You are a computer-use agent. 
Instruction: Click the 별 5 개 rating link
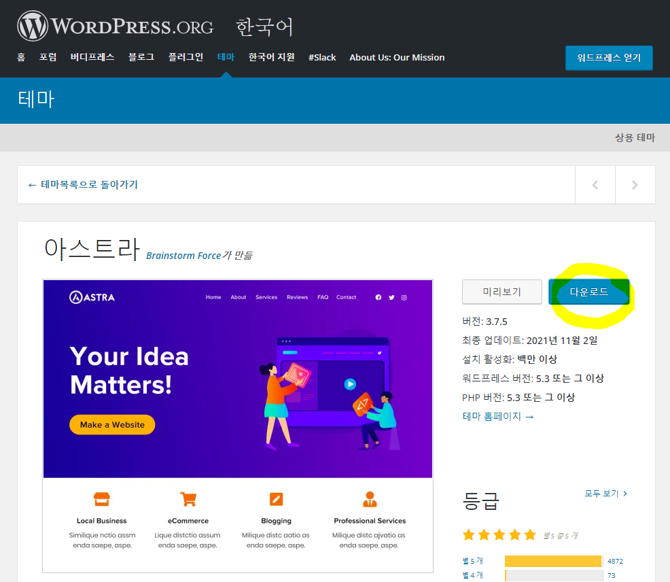[472, 561]
